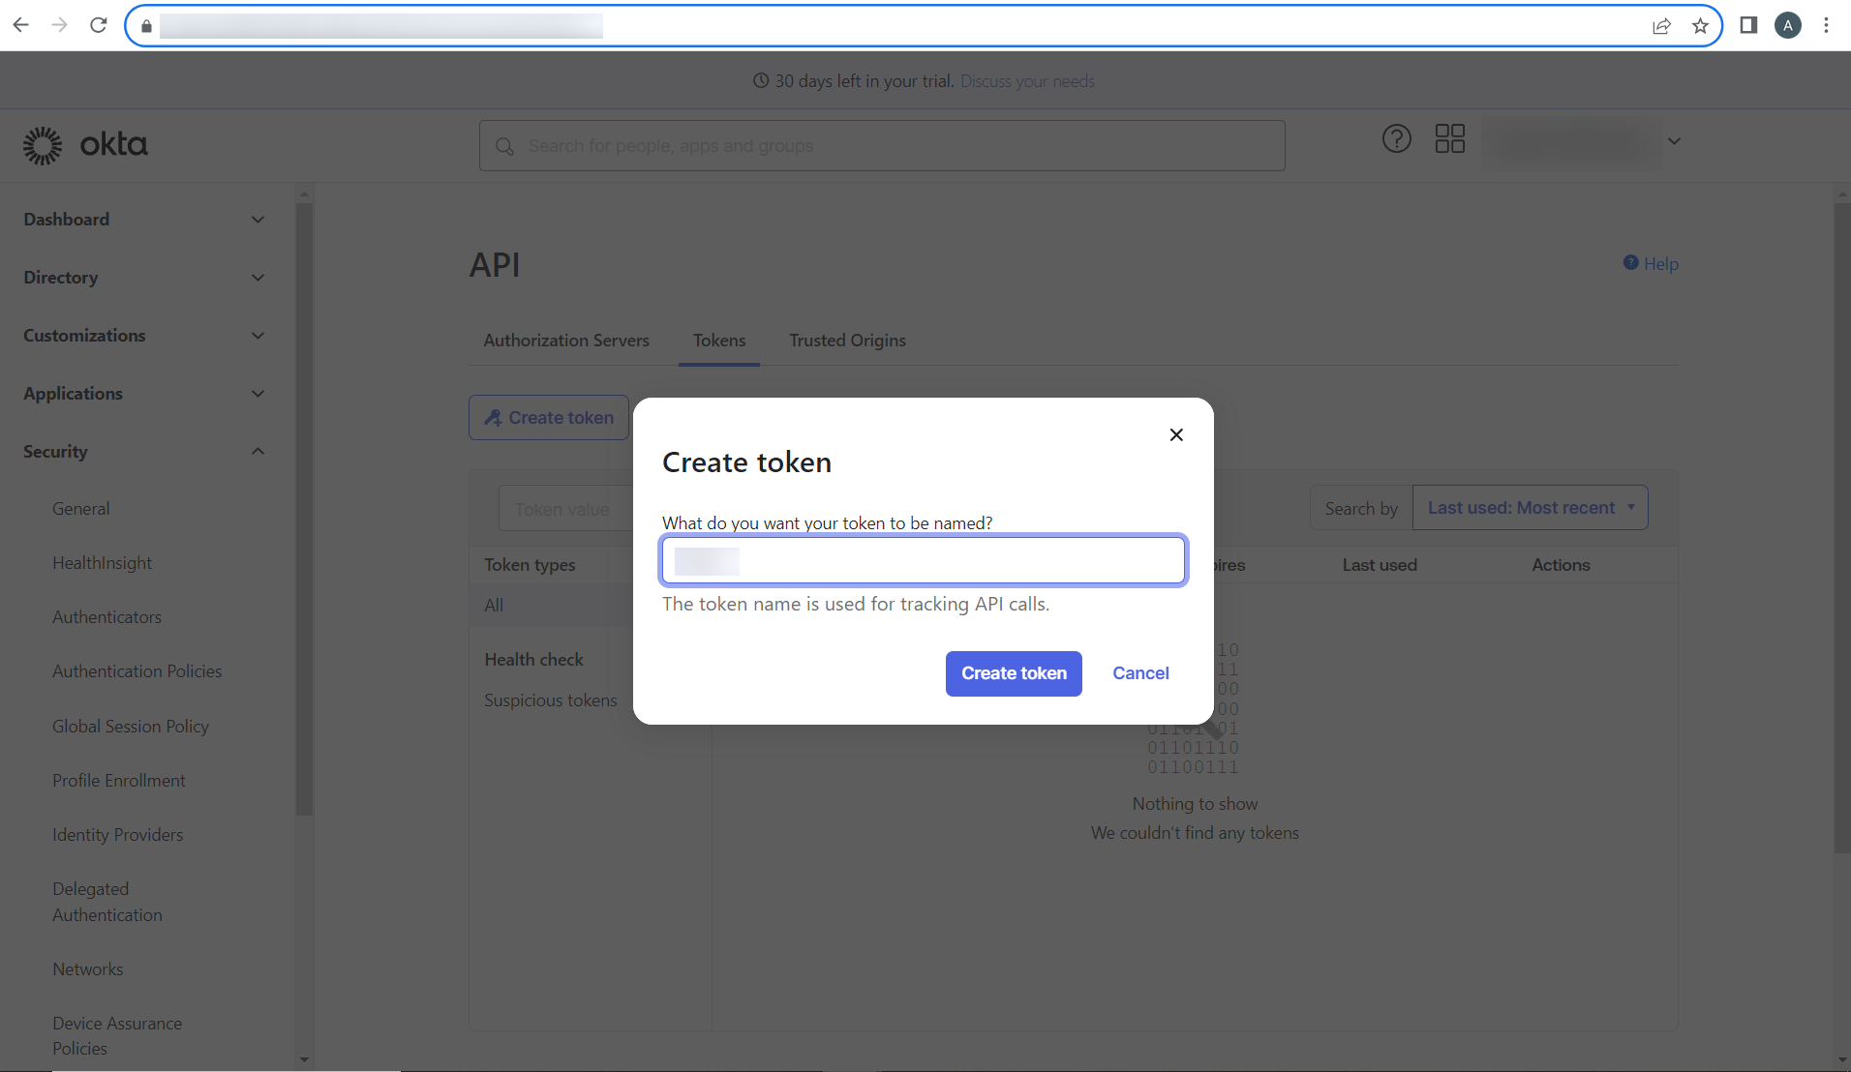The image size is (1851, 1072).
Task: Click the Actions column header
Action: [x=1561, y=565]
